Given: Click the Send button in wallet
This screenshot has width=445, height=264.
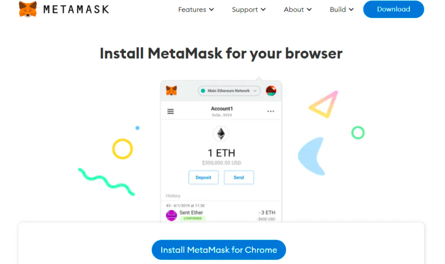Looking at the screenshot, I should point(239,177).
